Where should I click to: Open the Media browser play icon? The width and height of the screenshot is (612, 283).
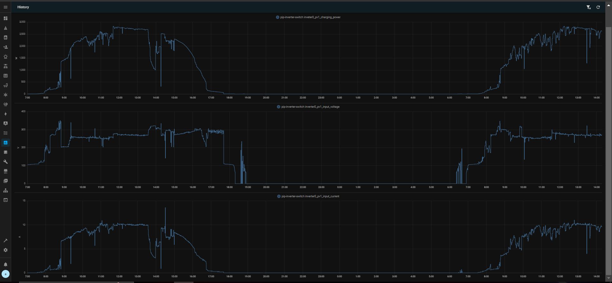point(5,181)
